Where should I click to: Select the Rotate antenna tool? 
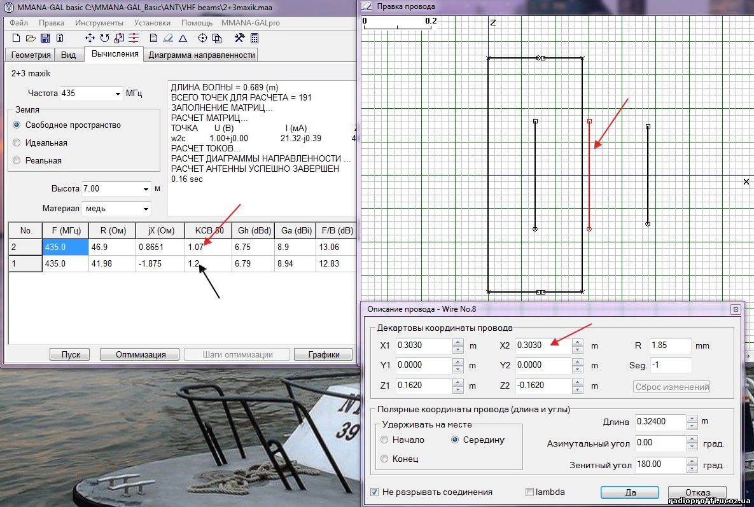coord(104,38)
